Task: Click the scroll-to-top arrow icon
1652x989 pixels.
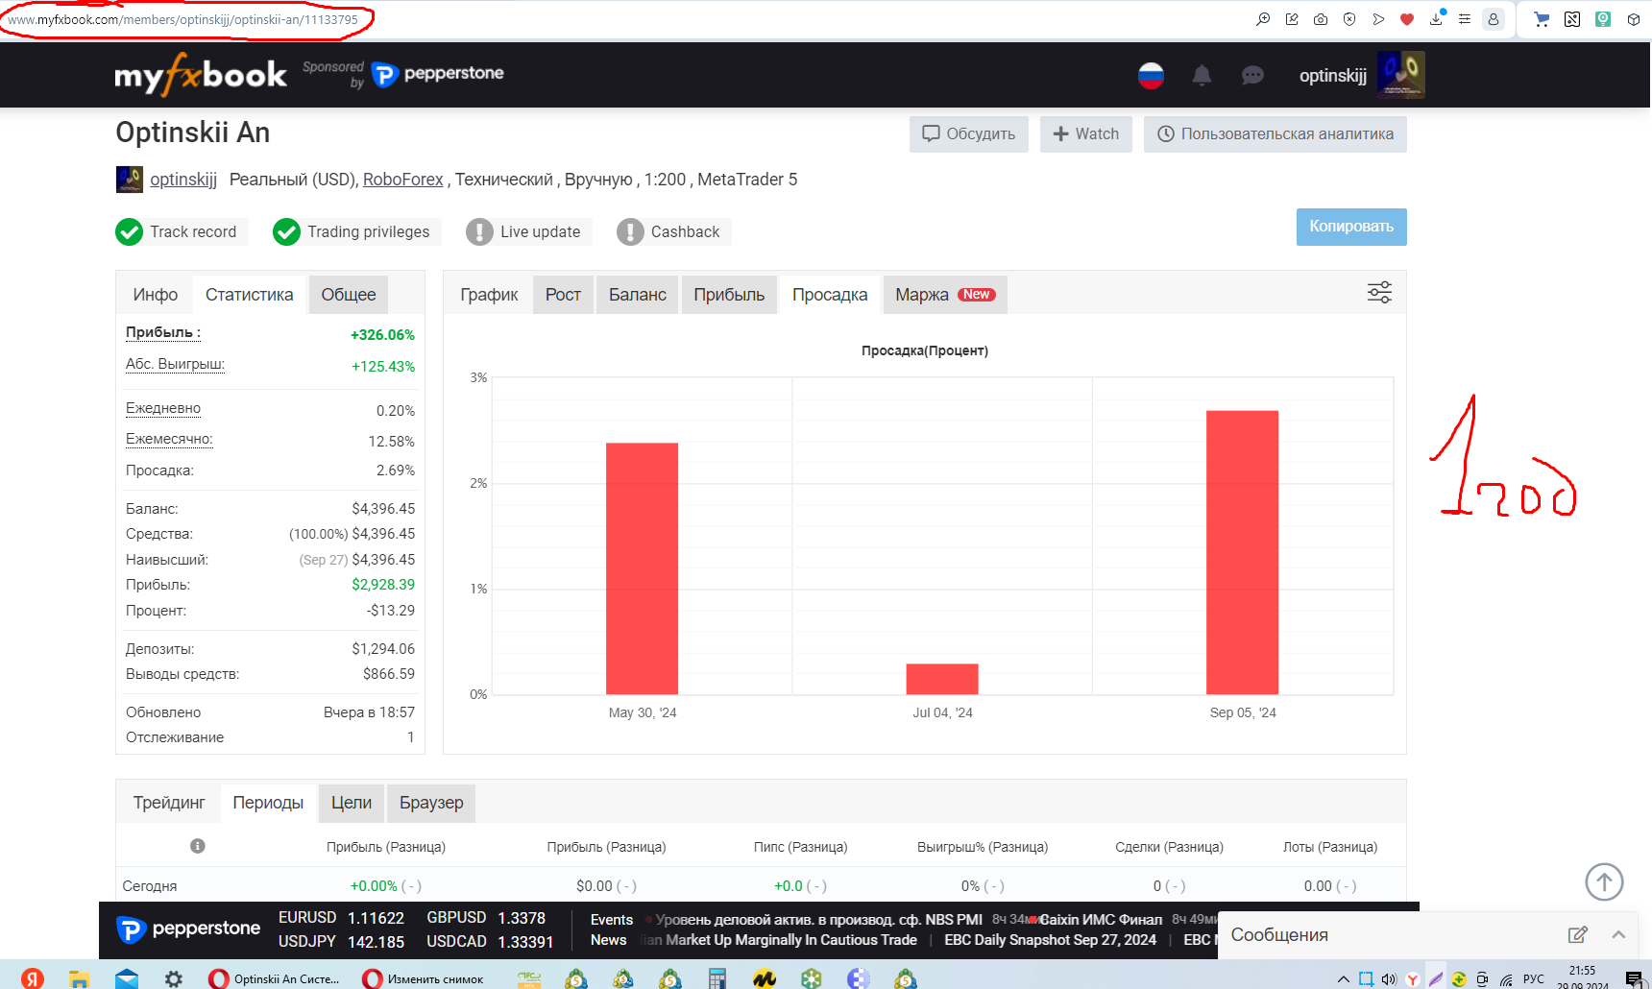Action: pos(1603,881)
